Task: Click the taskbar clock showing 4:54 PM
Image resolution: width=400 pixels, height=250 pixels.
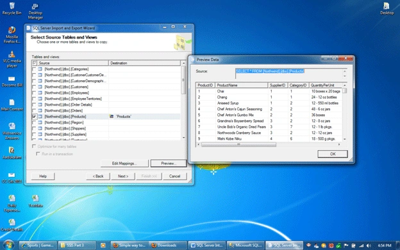Action: coord(385,246)
